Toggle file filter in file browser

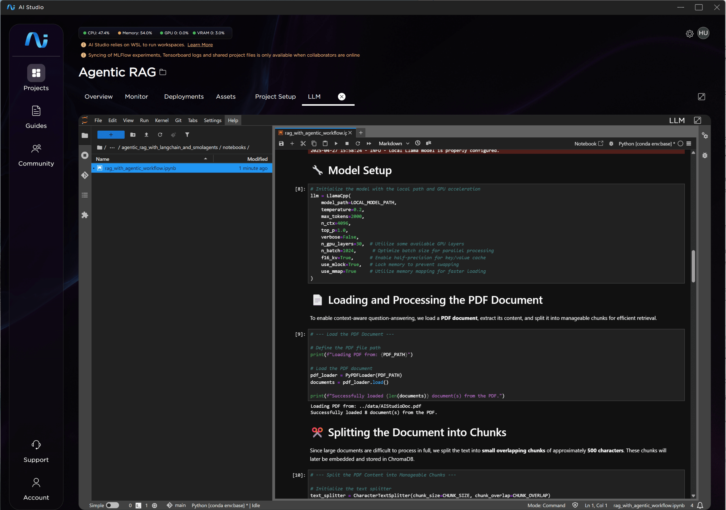click(x=187, y=135)
